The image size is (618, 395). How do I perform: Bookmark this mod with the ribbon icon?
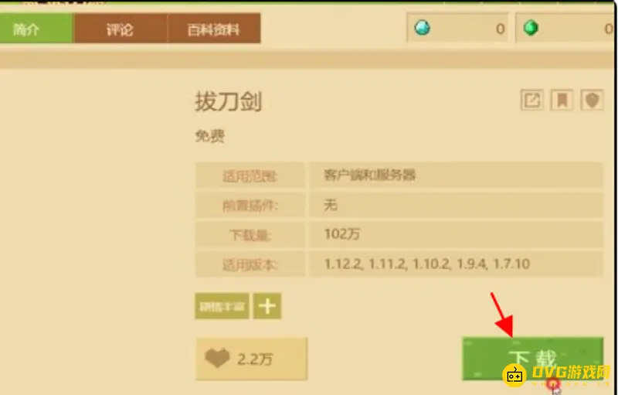tap(562, 100)
